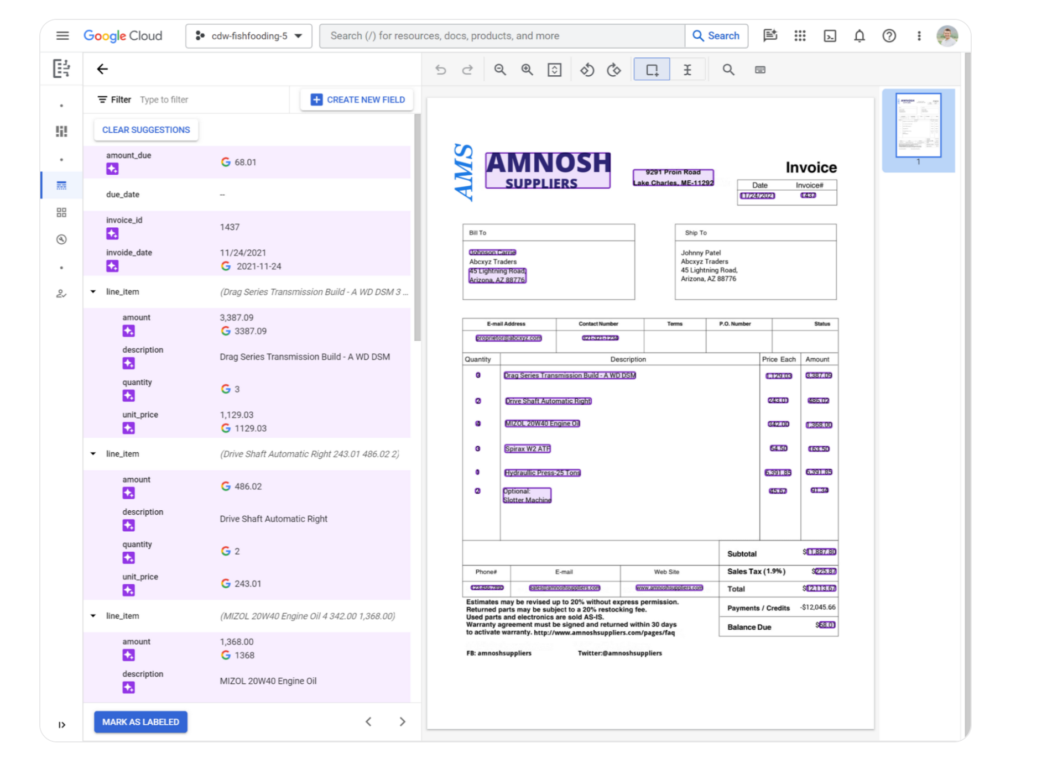
Task: Click the 68.01 amount_due value
Action: click(246, 162)
